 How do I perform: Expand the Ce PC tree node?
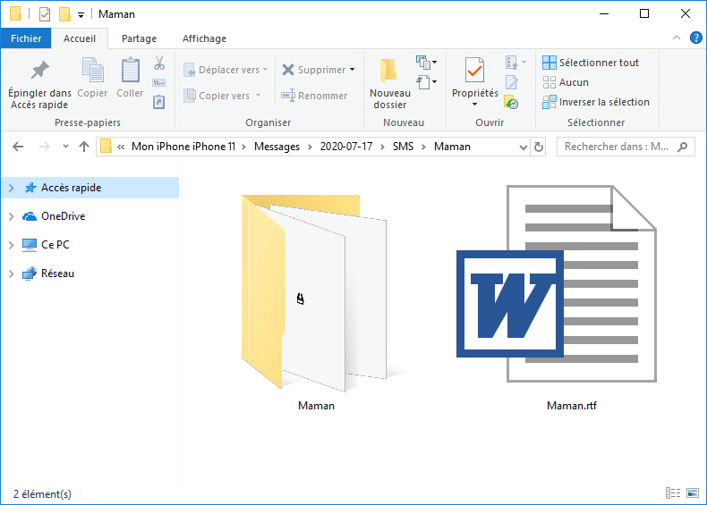point(11,245)
